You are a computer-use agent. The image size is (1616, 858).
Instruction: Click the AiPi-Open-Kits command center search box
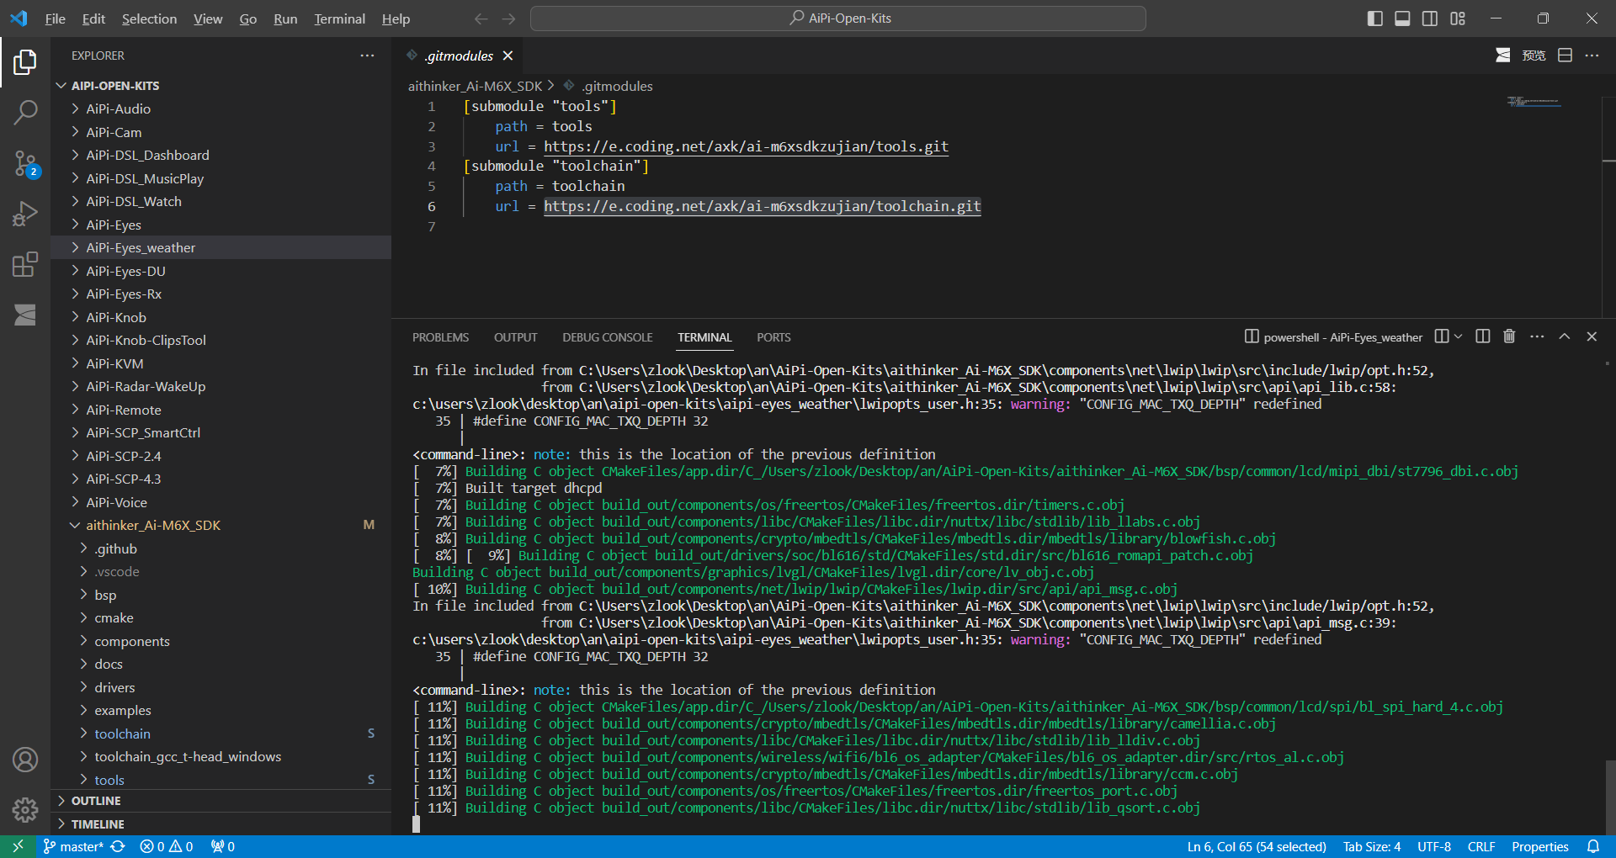(x=837, y=19)
